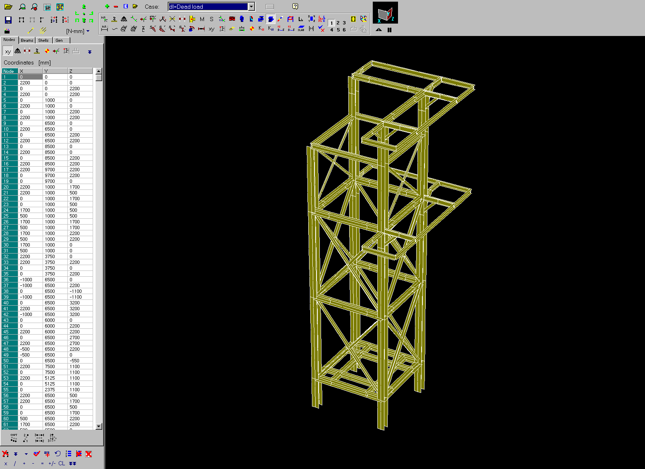Viewport: 645px width, 469px height.
Task: Click the undo arrow icon below the table
Action: [58, 454]
